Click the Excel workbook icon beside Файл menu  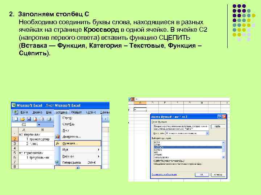click(15, 112)
